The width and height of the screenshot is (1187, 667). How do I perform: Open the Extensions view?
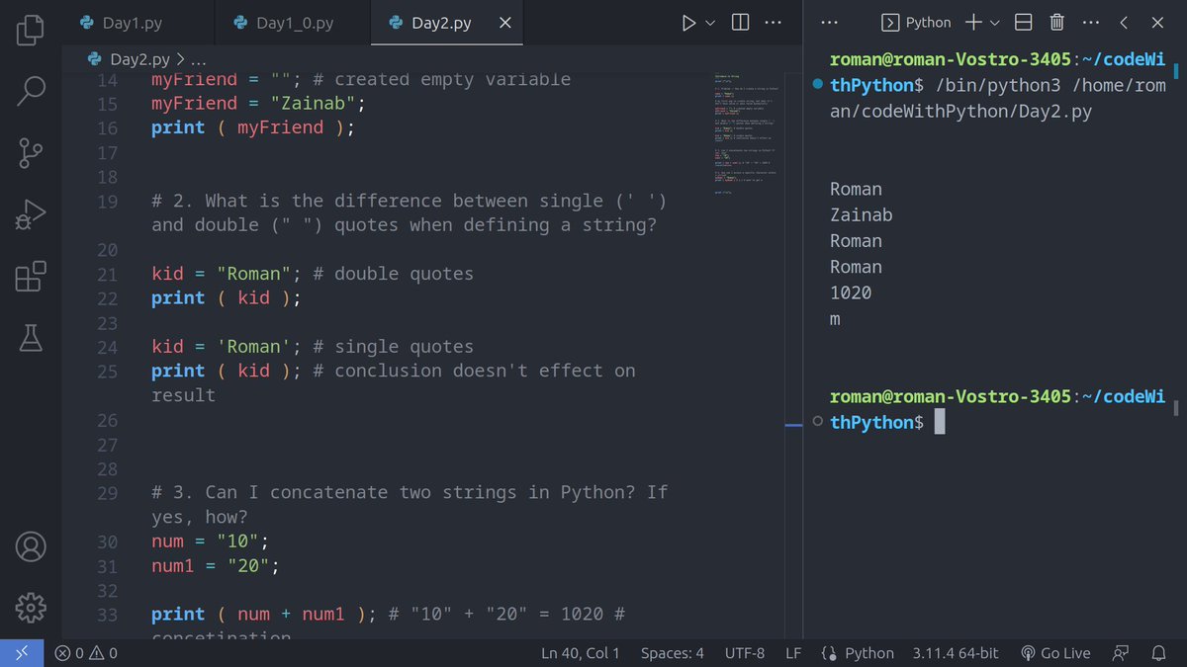31,277
